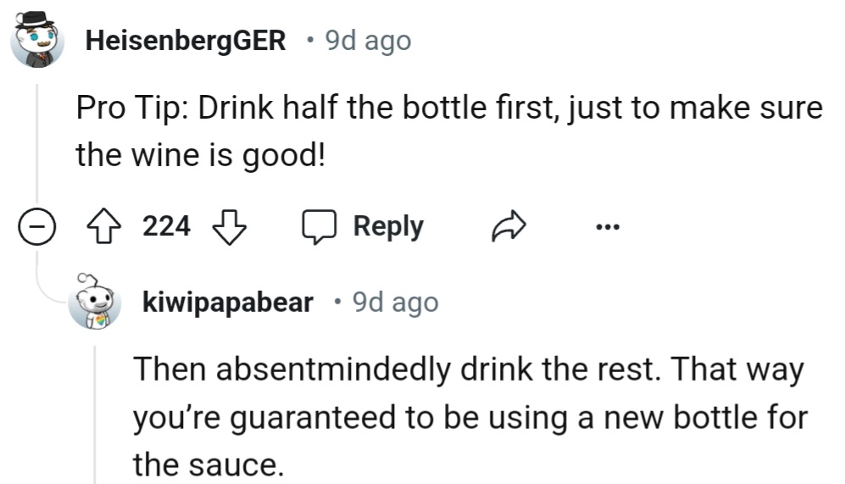The image size is (845, 484).
Task: Collapse the HeisenbergGER comment thread
Action: [x=36, y=226]
